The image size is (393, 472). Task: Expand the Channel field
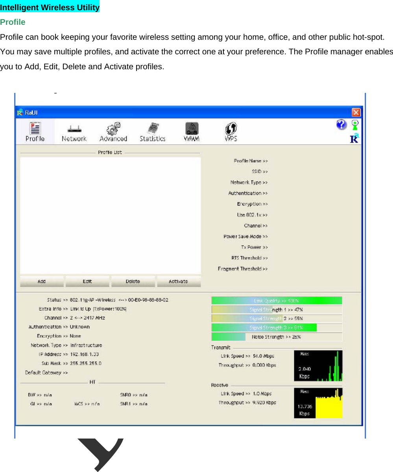(256, 225)
